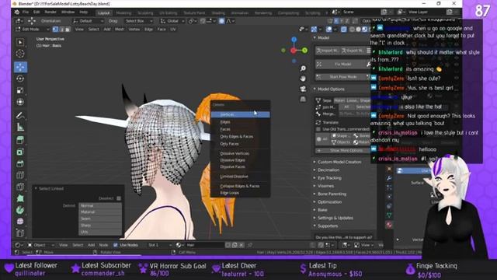This screenshot has width=497, height=280.
Task: Open Global transform orientation dropdown
Action: [x=172, y=21]
